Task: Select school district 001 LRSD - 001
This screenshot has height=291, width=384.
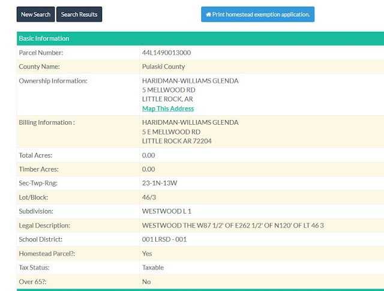Action: click(164, 239)
